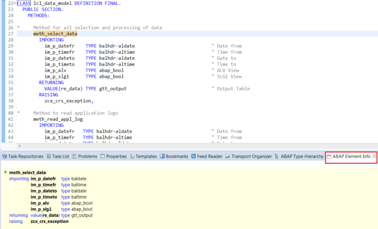
Task: Click the Task List tab icon
Action: [49, 156]
